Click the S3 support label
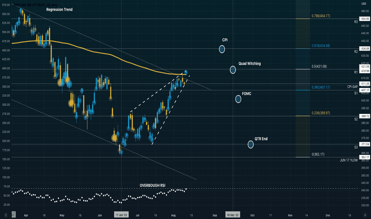This screenshot has width=371, height=219. 356,147
